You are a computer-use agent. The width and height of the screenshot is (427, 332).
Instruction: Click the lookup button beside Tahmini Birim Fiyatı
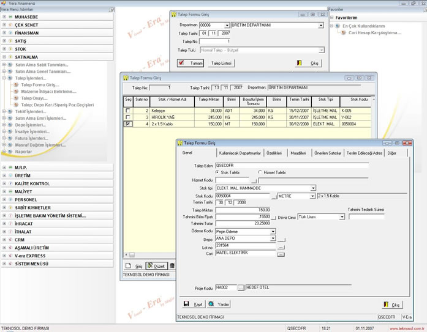(273, 217)
